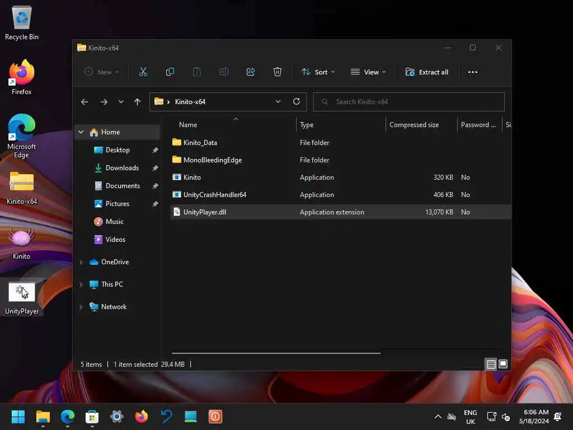Launch Edge from the taskbar
573x430 pixels.
(x=68, y=417)
